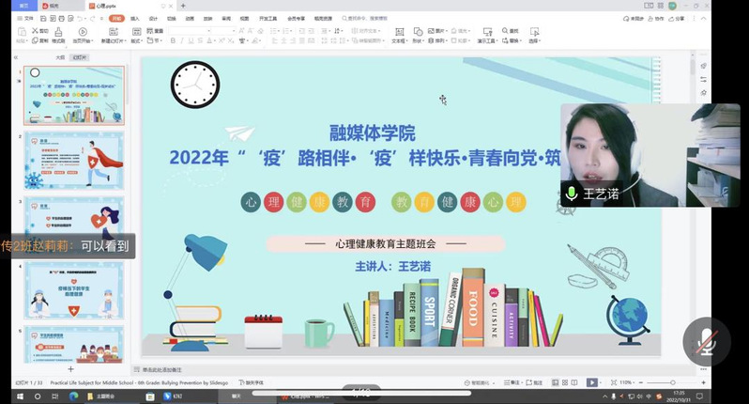Click the Save icon in quick access bar
The height and width of the screenshot is (404, 749).
43,19
